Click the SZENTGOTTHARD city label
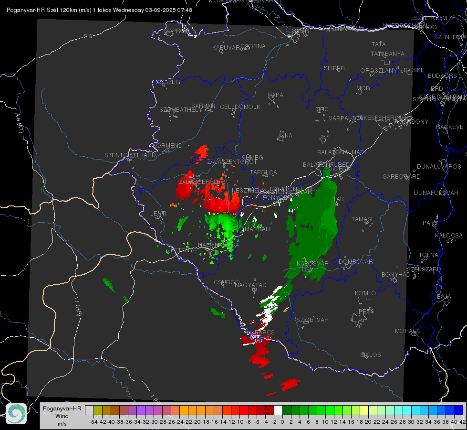The height and width of the screenshot is (430, 467). pos(130,155)
